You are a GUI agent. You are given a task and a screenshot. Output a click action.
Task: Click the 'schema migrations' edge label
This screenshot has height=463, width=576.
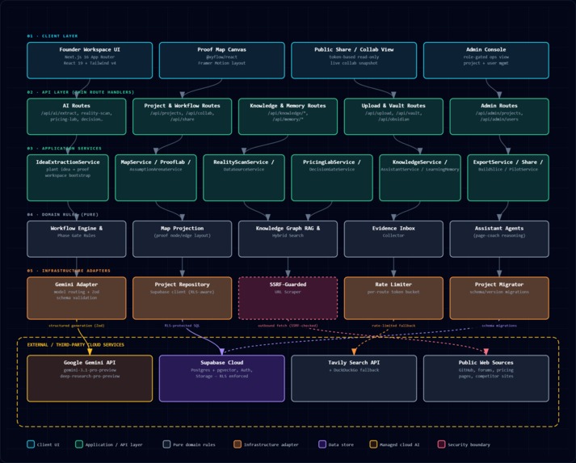pos(499,326)
